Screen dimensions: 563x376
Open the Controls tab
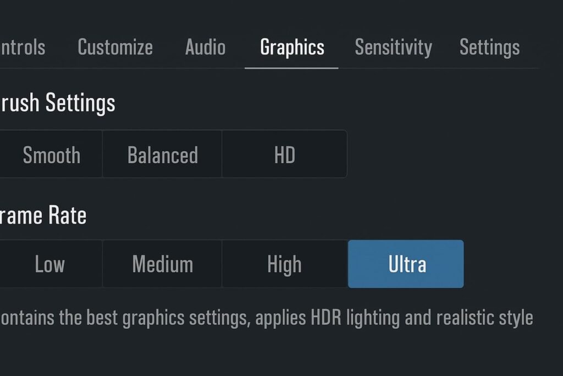pos(22,47)
